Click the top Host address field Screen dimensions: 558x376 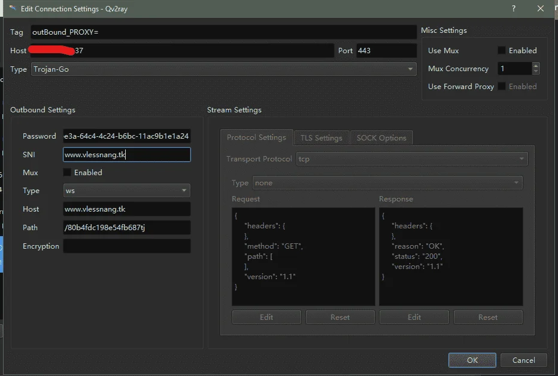coord(182,50)
